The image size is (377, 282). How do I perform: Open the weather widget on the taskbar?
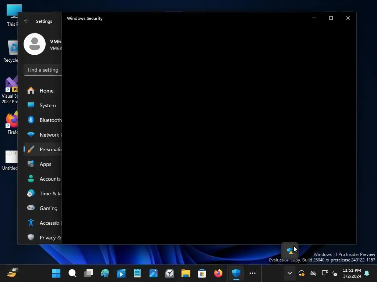click(x=12, y=273)
